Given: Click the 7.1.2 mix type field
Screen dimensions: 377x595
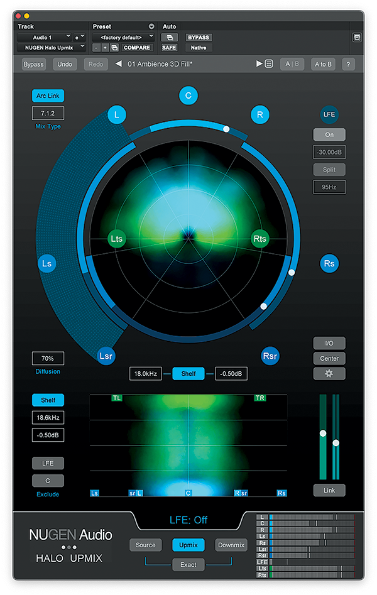Looking at the screenshot, I should coord(48,114).
